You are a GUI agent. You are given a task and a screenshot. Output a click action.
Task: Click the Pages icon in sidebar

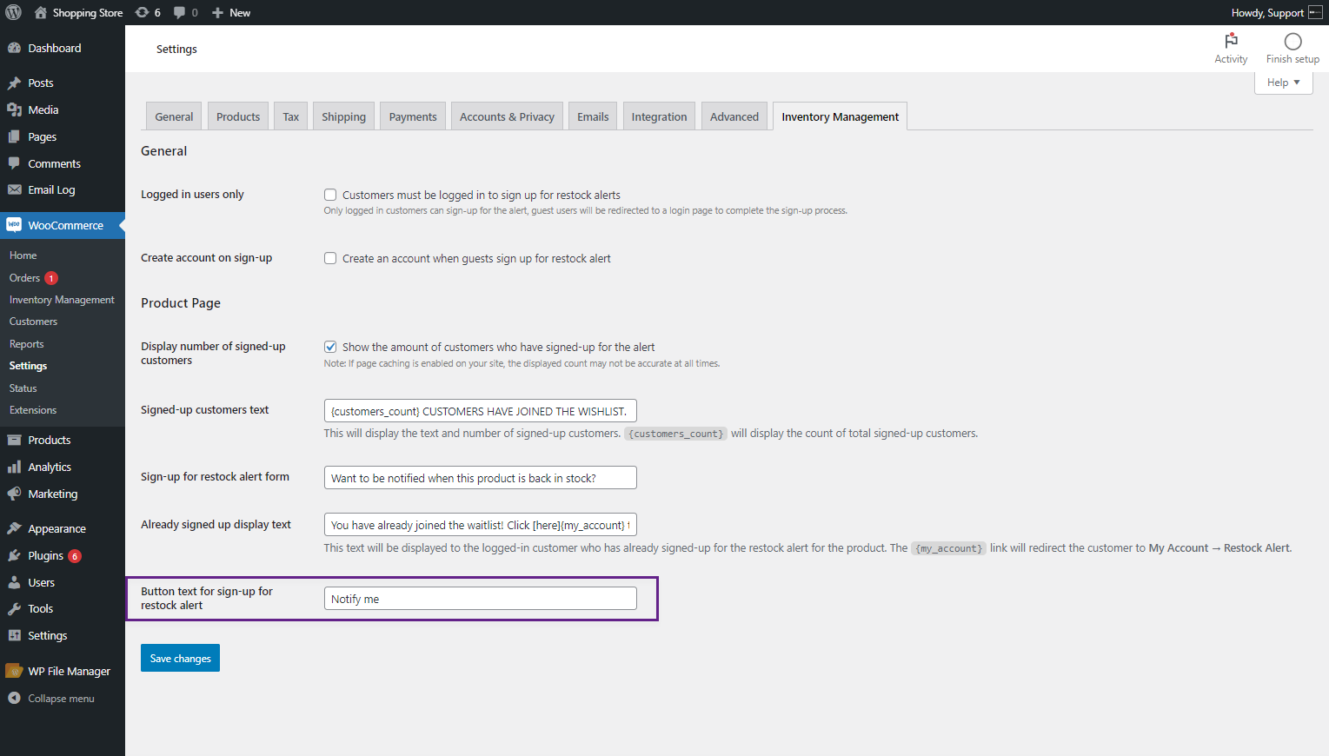coord(14,136)
